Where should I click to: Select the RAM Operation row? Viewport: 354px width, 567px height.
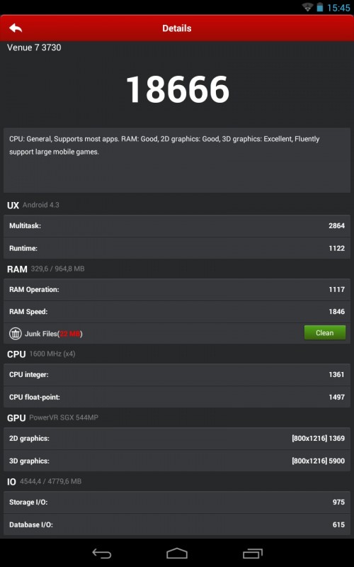(177, 289)
